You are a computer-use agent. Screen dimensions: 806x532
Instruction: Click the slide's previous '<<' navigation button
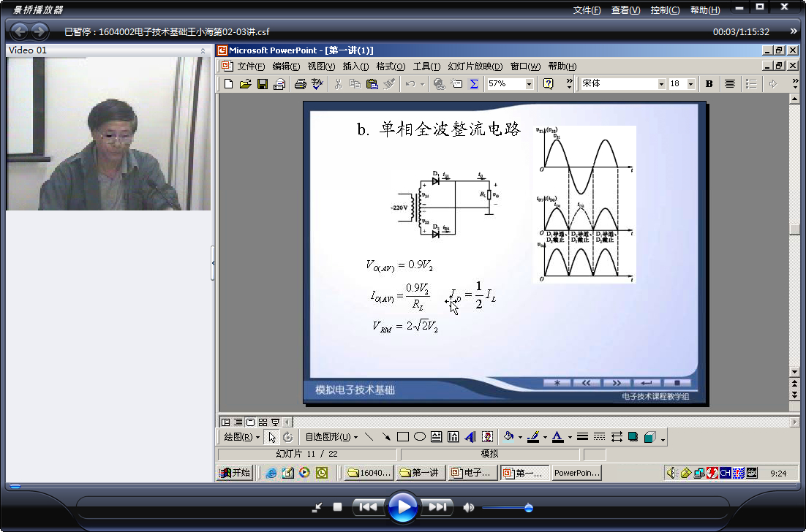point(587,383)
